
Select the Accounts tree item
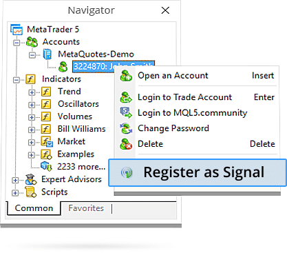point(61,42)
